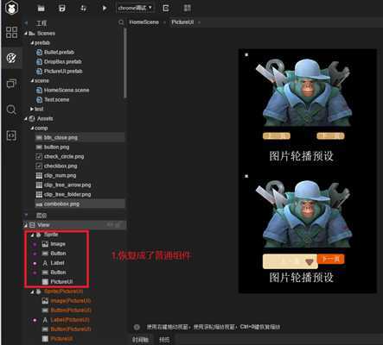
Task: Click the toolbar icon right of debug dropdown
Action: 166,8
